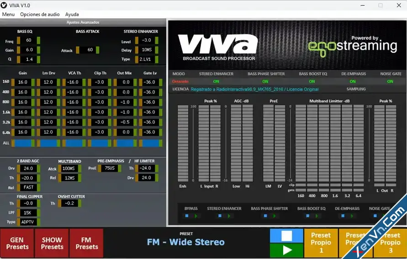407x259 pixels.
Task: Open GEN Presets
Action: pyautogui.click(x=17, y=243)
